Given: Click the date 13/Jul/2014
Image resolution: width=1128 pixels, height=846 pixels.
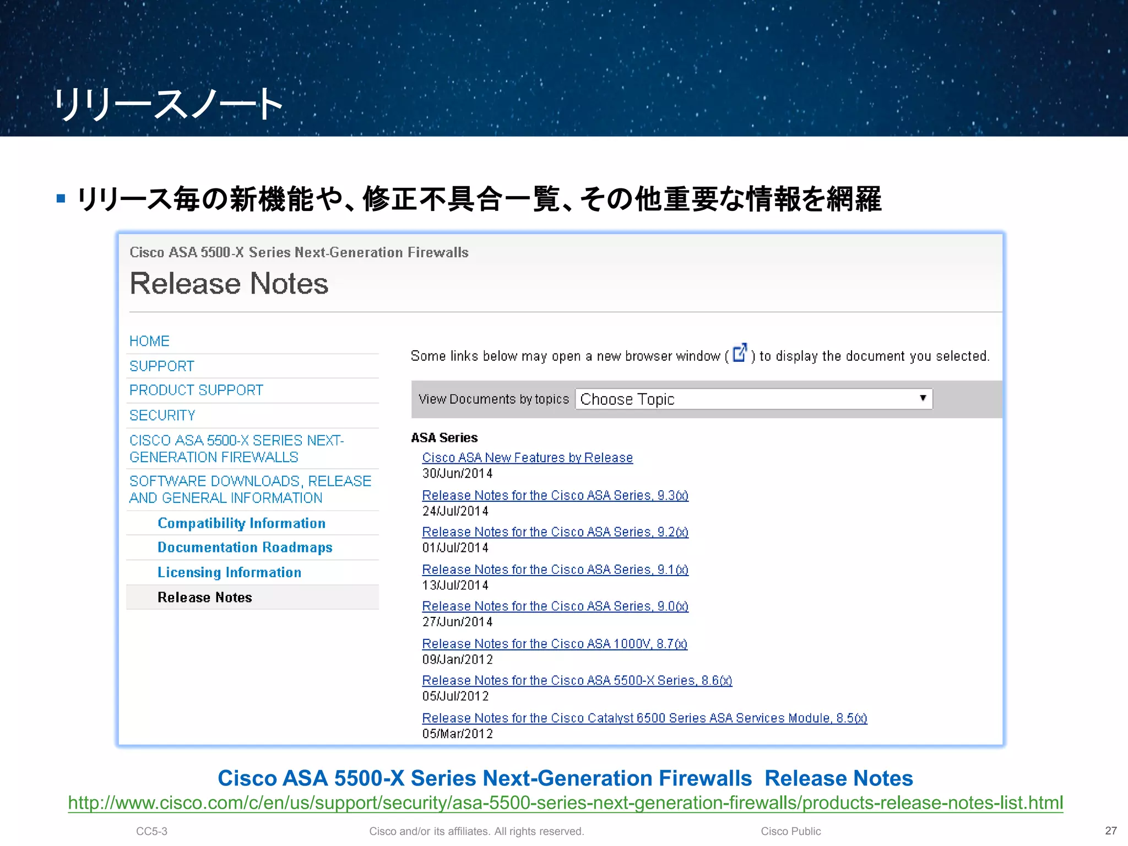Looking at the screenshot, I should (x=455, y=585).
